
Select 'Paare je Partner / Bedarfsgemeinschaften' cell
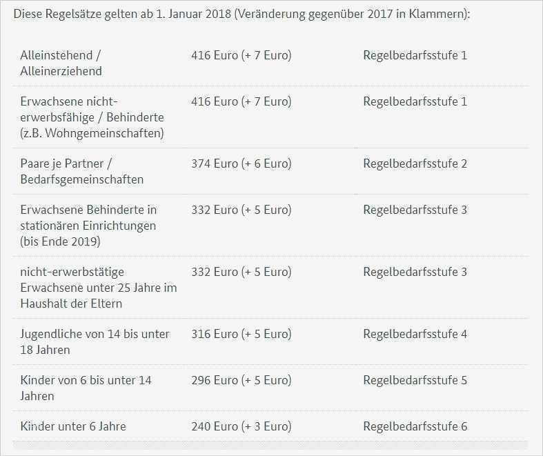click(x=82, y=172)
